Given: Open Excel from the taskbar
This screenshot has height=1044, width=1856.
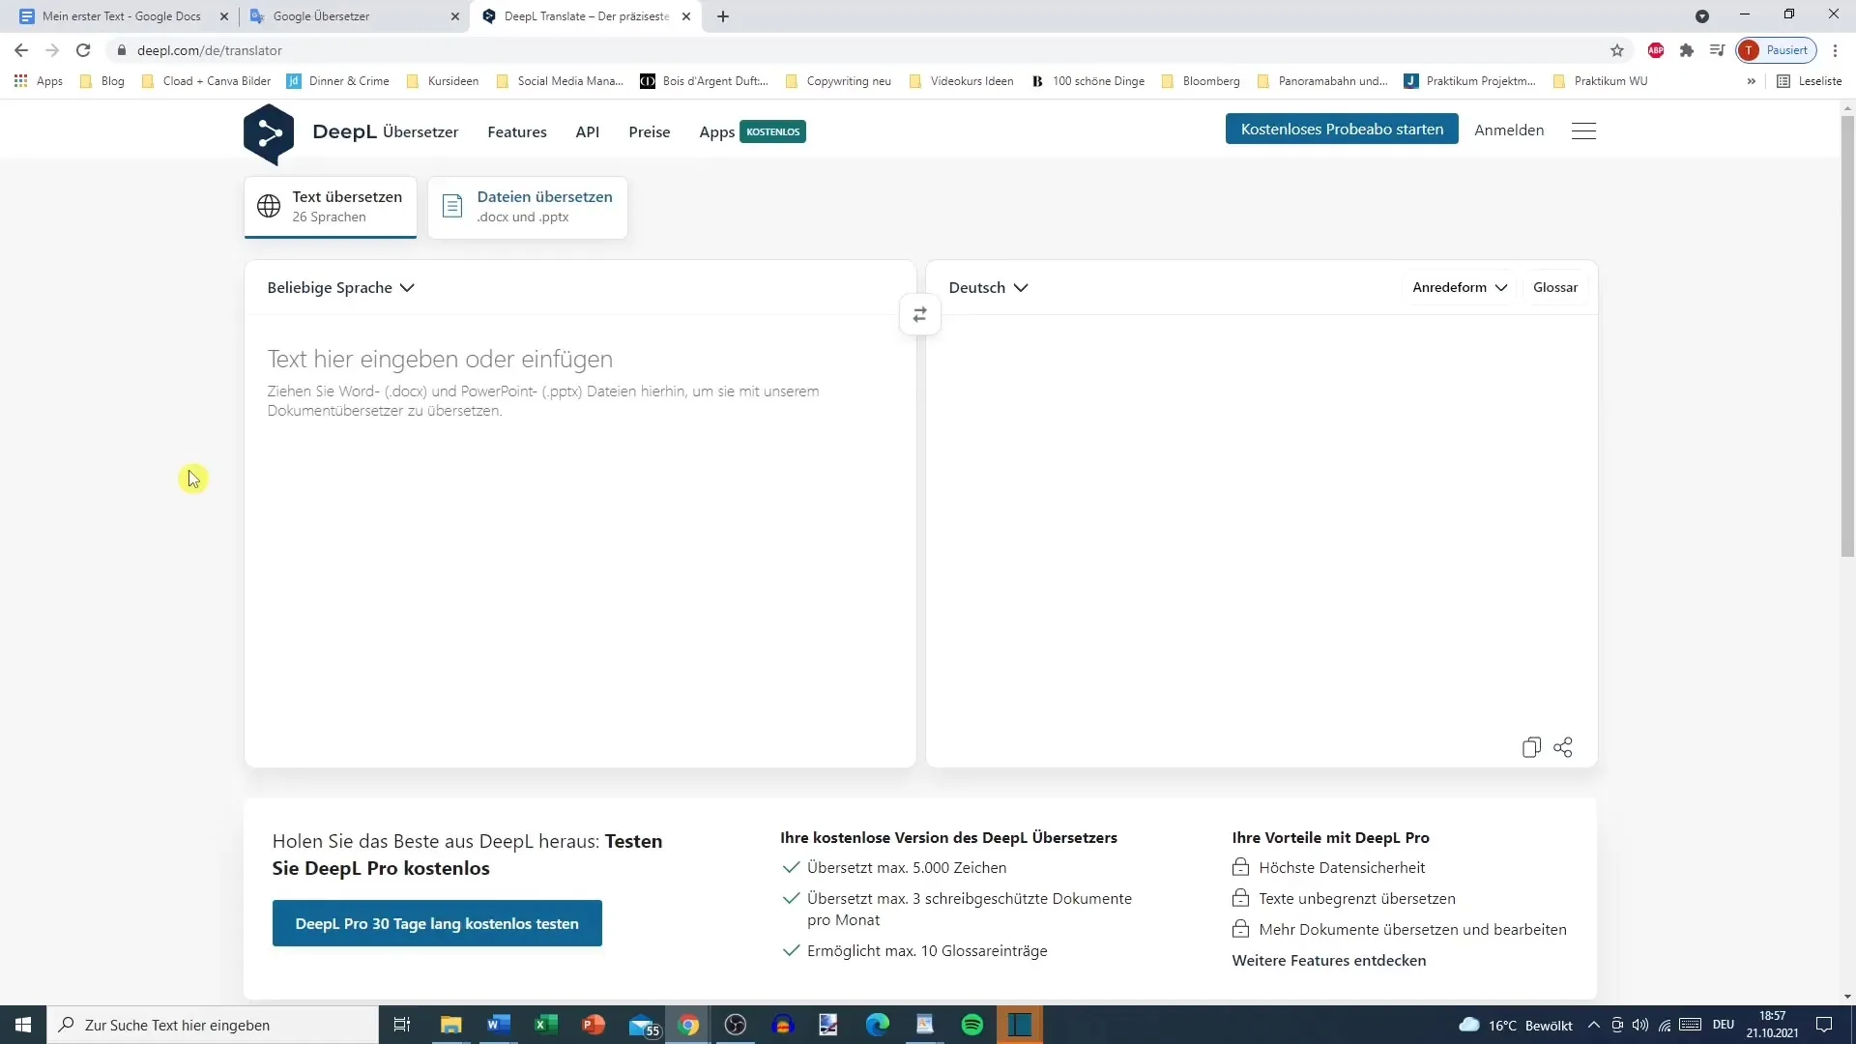Looking at the screenshot, I should (546, 1025).
